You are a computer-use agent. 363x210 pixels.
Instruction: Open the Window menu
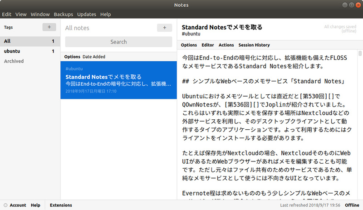[x=40, y=15]
